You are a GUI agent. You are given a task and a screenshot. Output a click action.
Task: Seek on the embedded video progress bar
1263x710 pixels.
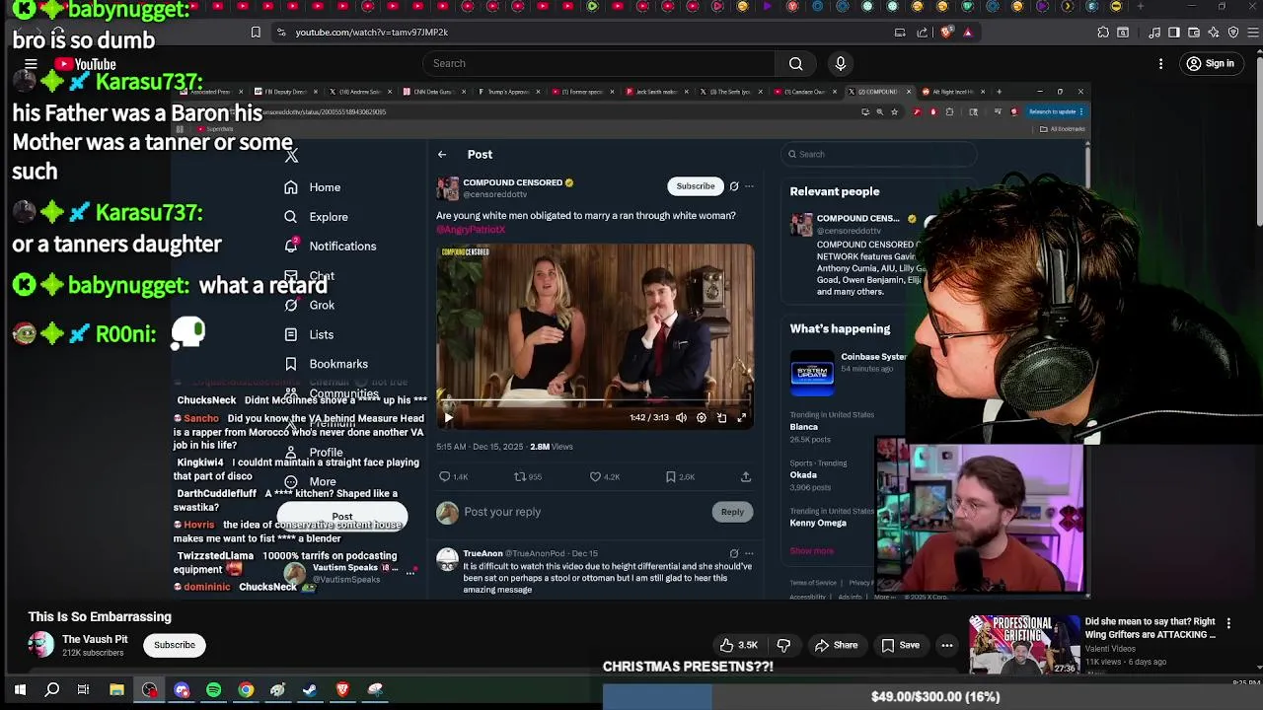(595, 401)
